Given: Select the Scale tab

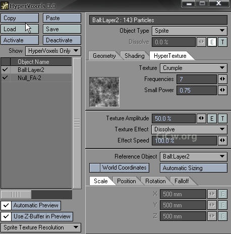Looking at the screenshot, I should click(101, 181).
